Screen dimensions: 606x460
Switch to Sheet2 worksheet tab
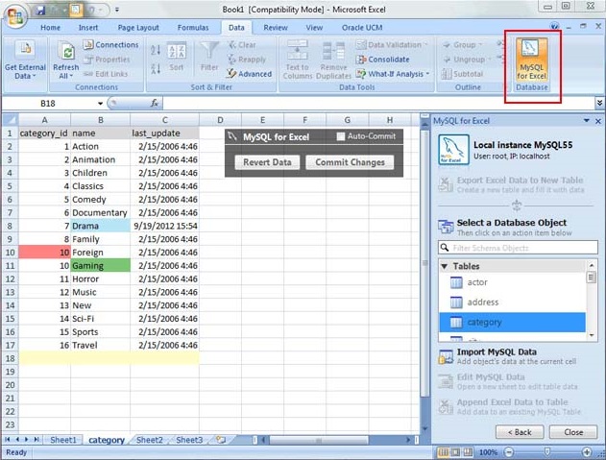(x=150, y=440)
